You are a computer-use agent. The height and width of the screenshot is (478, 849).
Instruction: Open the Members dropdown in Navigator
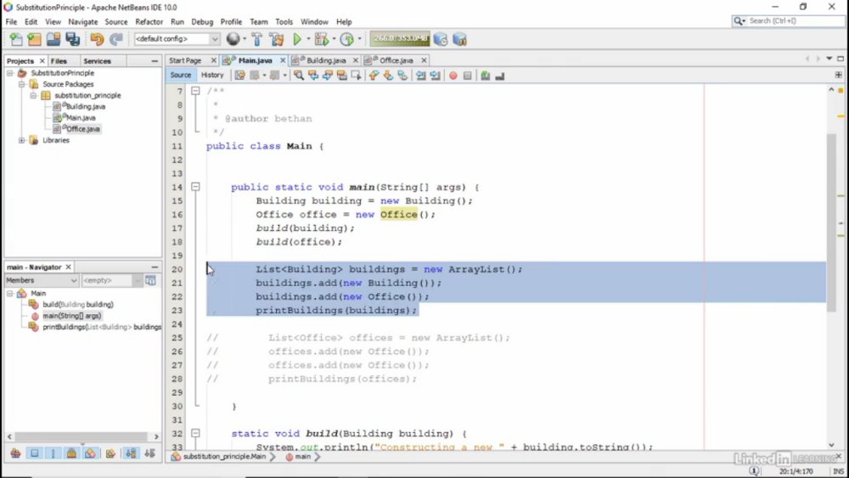pos(42,280)
